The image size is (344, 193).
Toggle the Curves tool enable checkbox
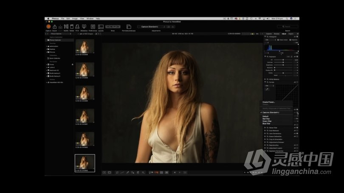[297, 83]
